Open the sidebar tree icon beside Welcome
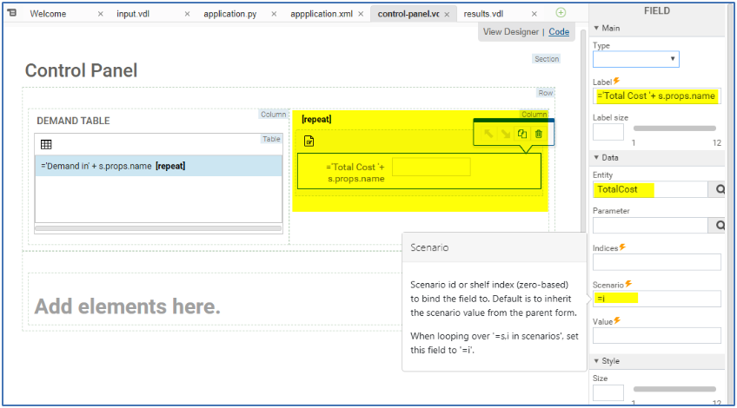This screenshot has height=408, width=737. pos(12,13)
